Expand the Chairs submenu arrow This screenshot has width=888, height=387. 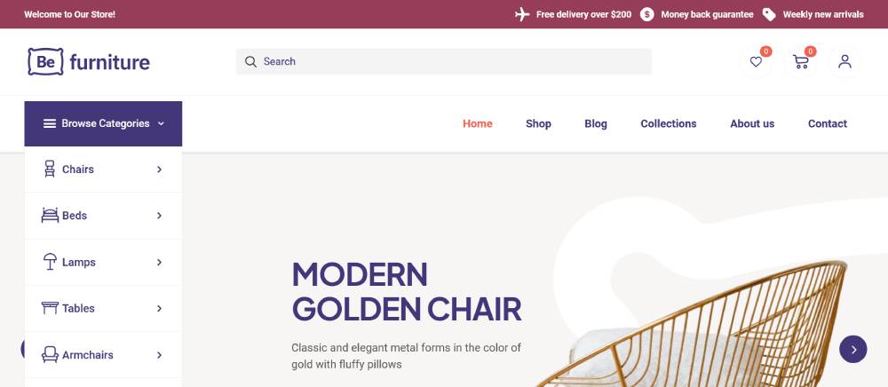(160, 170)
